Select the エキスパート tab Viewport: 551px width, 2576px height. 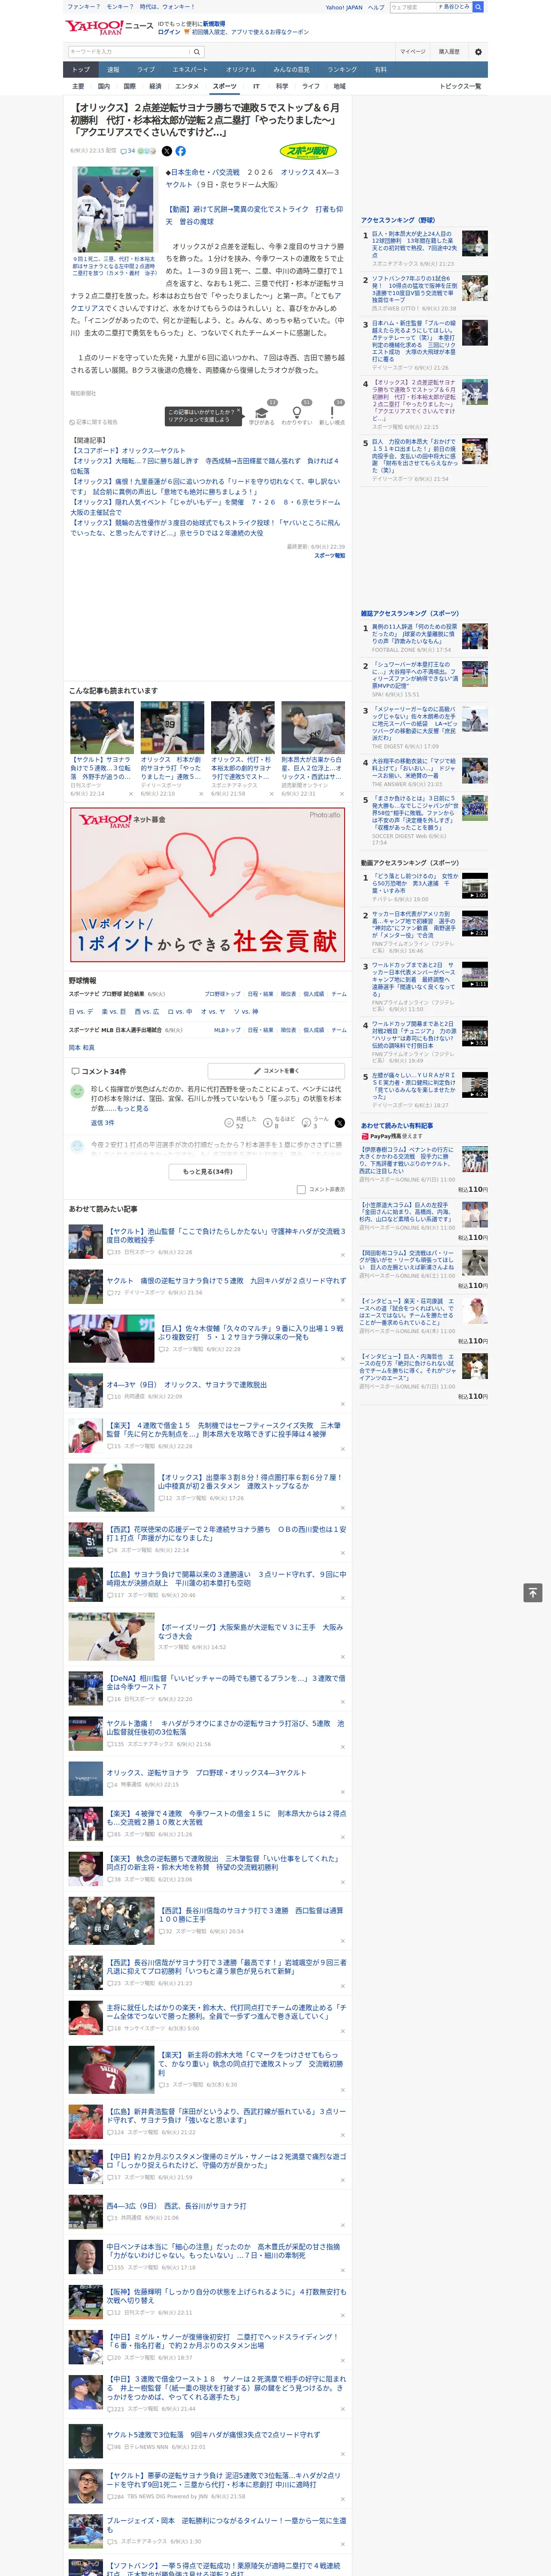(190, 70)
